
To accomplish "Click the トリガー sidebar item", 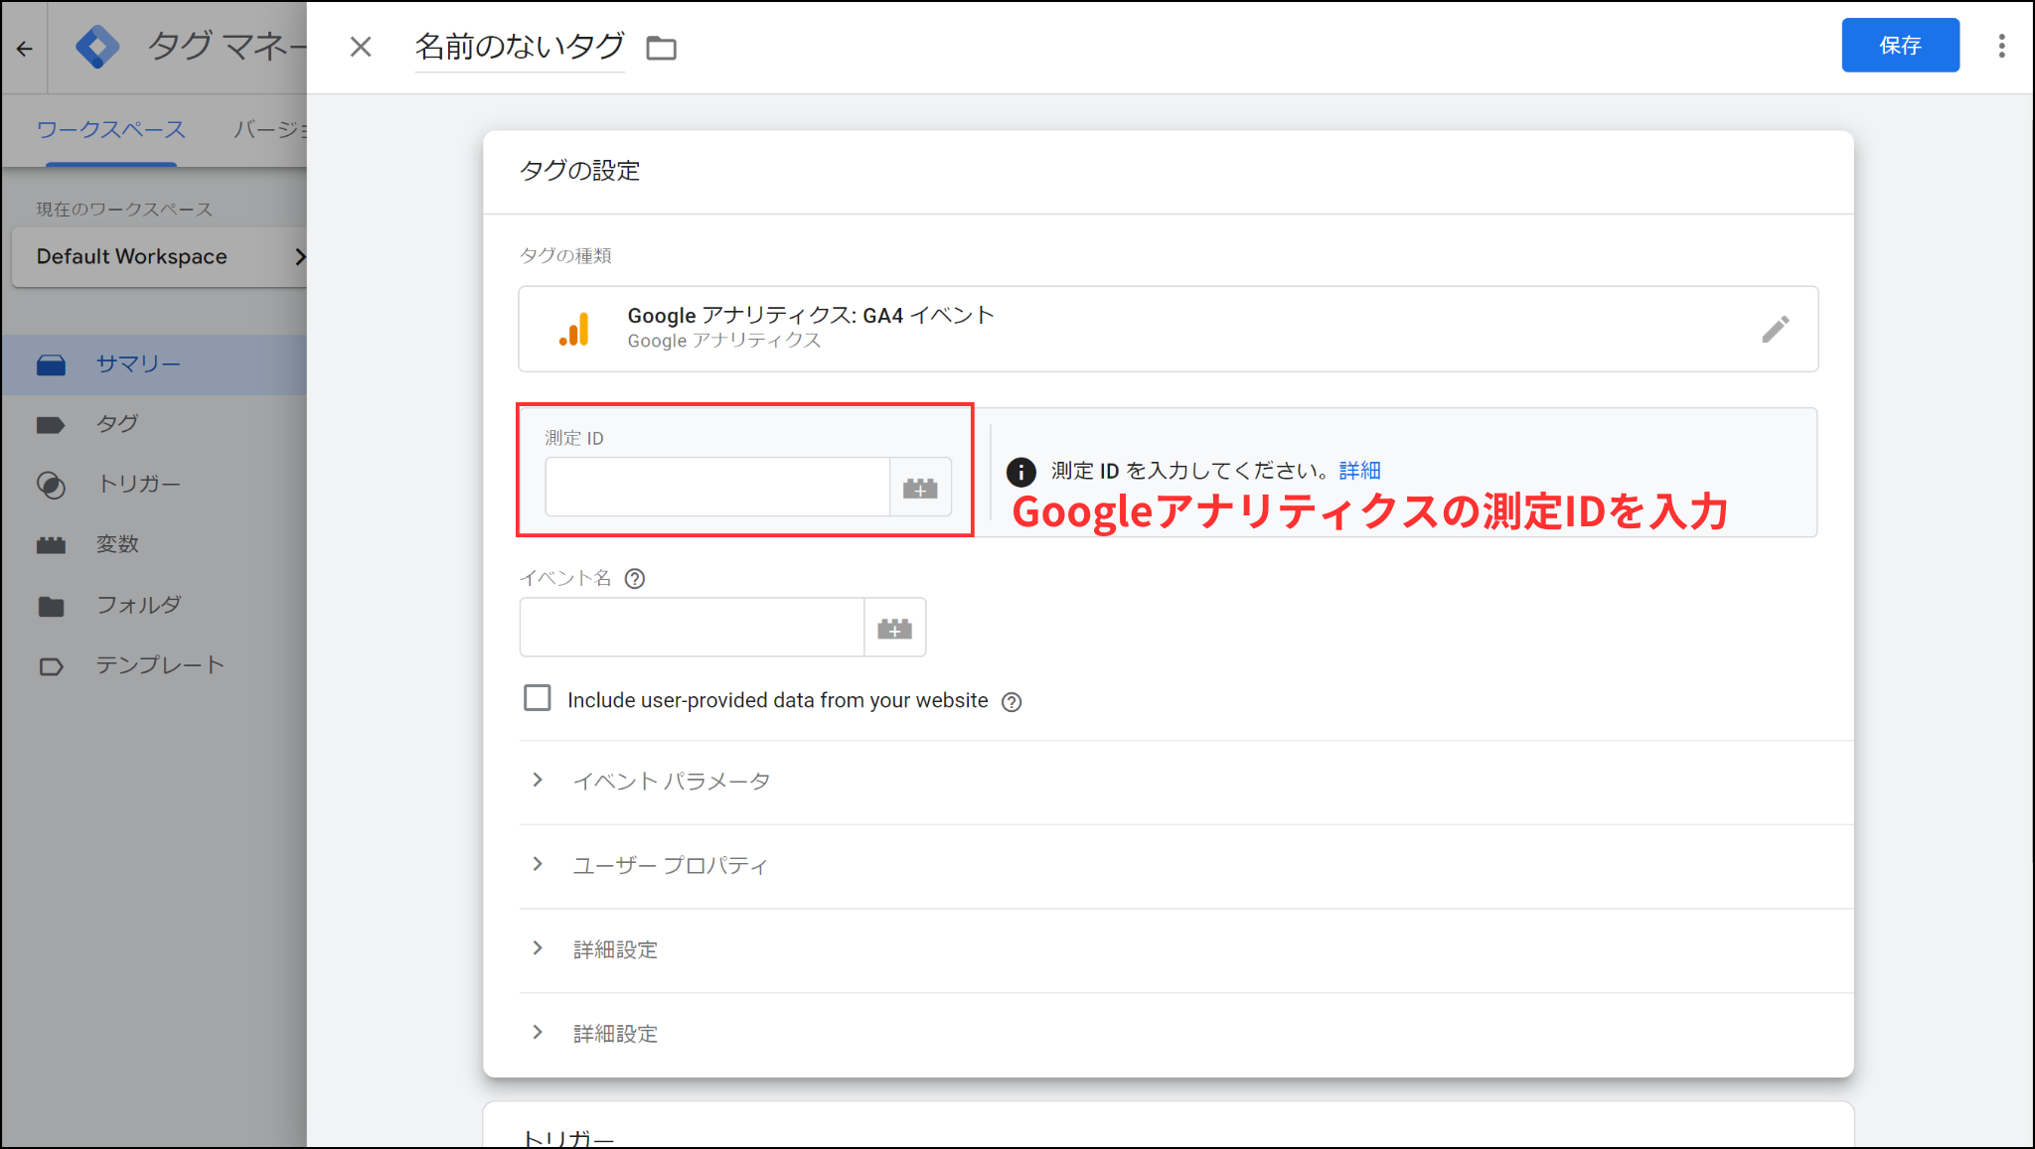I will pyautogui.click(x=155, y=485).
